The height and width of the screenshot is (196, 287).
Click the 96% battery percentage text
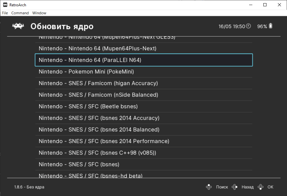tap(262, 26)
